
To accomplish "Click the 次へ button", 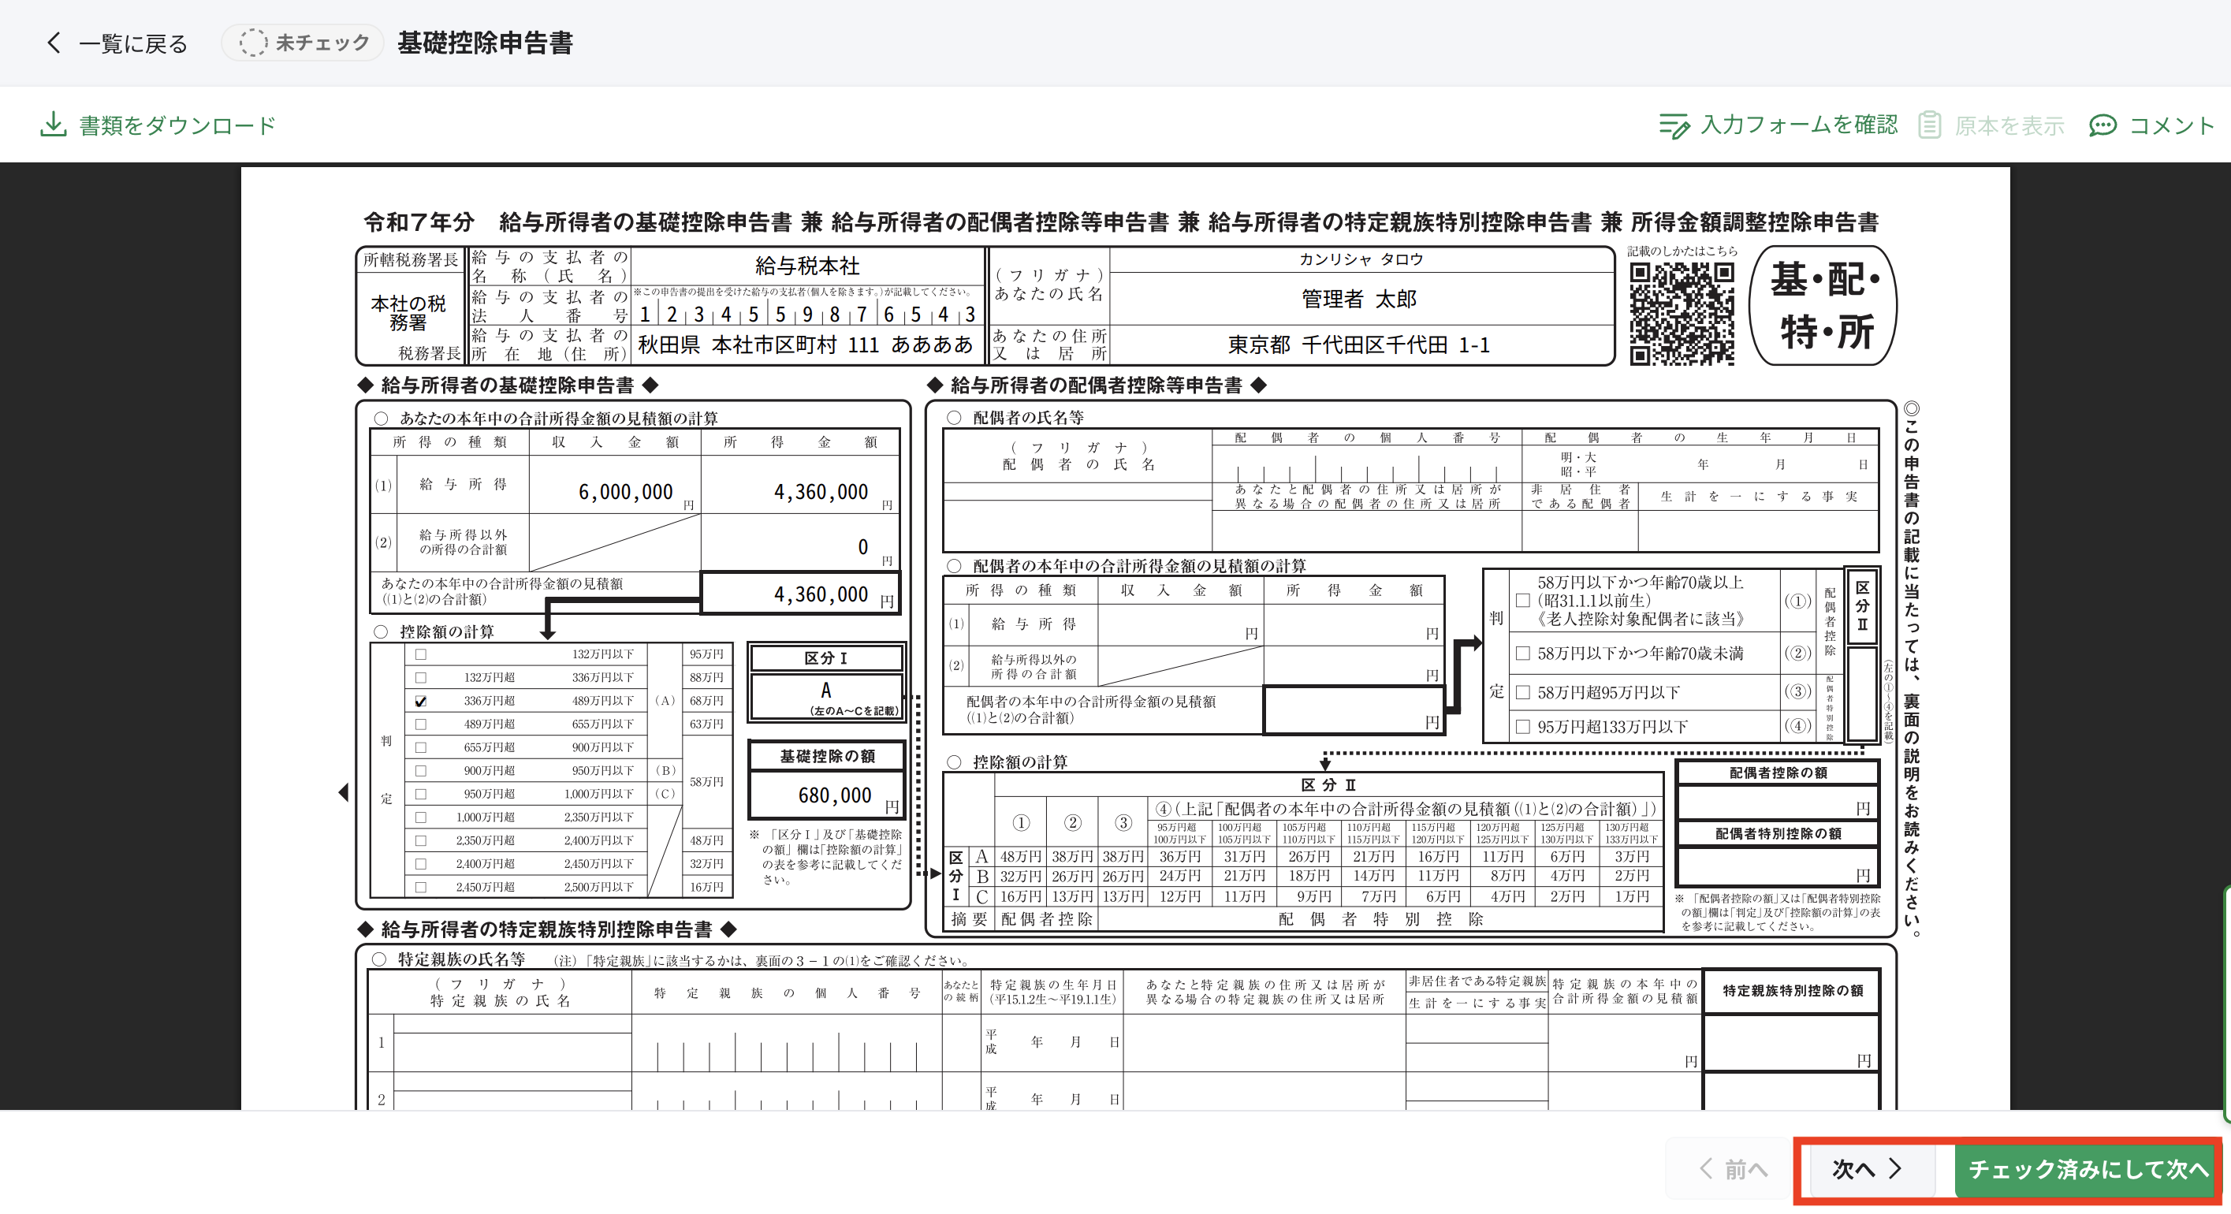I will 1866,1169.
